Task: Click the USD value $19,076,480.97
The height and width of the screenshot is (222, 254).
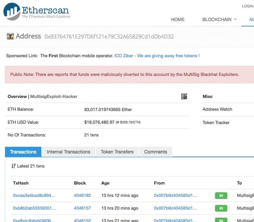Action: [99, 122]
